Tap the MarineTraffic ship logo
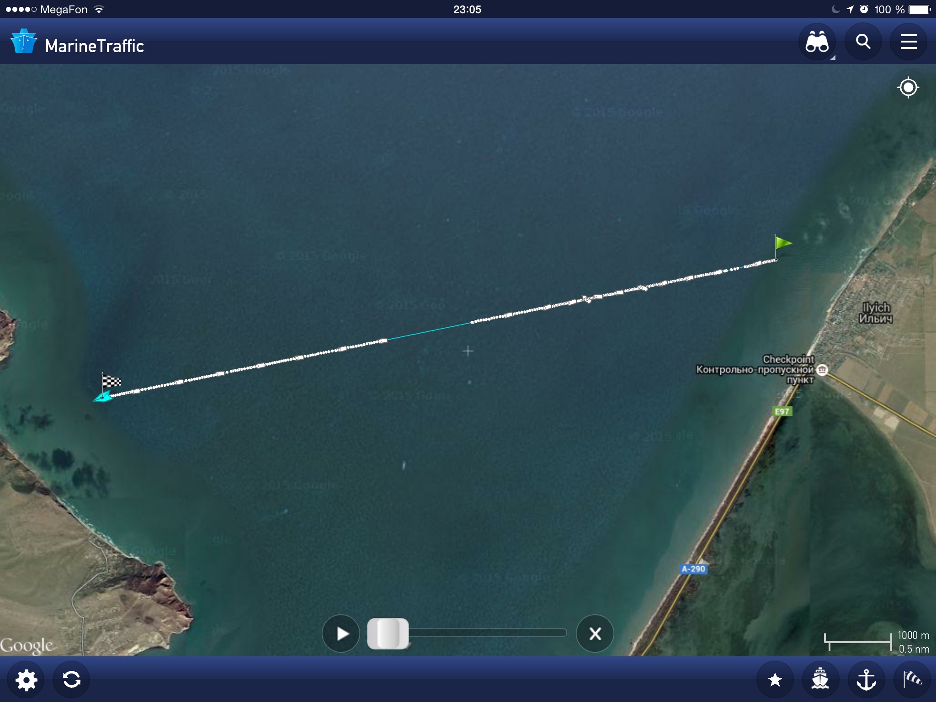This screenshot has width=936, height=702. tap(23, 42)
